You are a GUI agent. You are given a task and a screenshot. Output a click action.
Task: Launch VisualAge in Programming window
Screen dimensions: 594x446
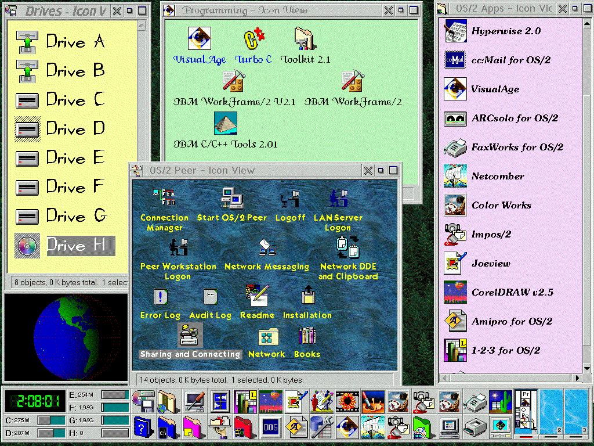point(200,38)
